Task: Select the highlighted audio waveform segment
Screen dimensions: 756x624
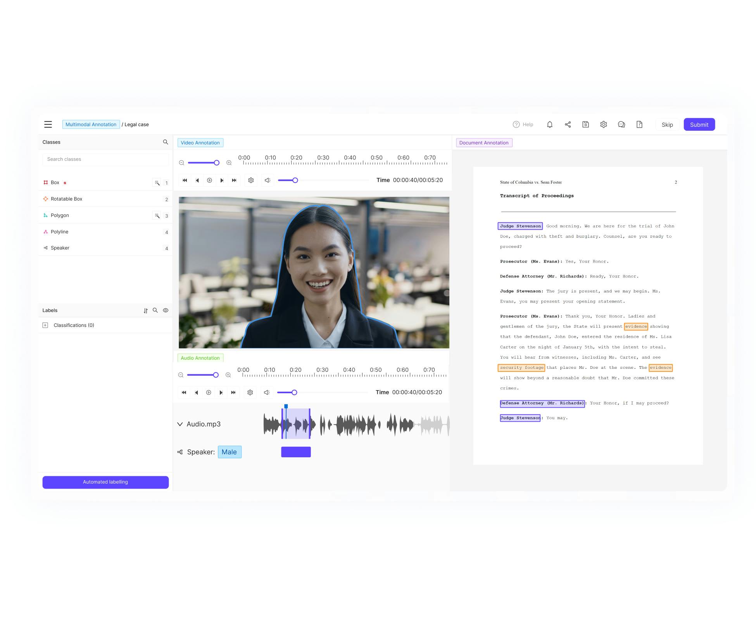Action: coord(296,424)
